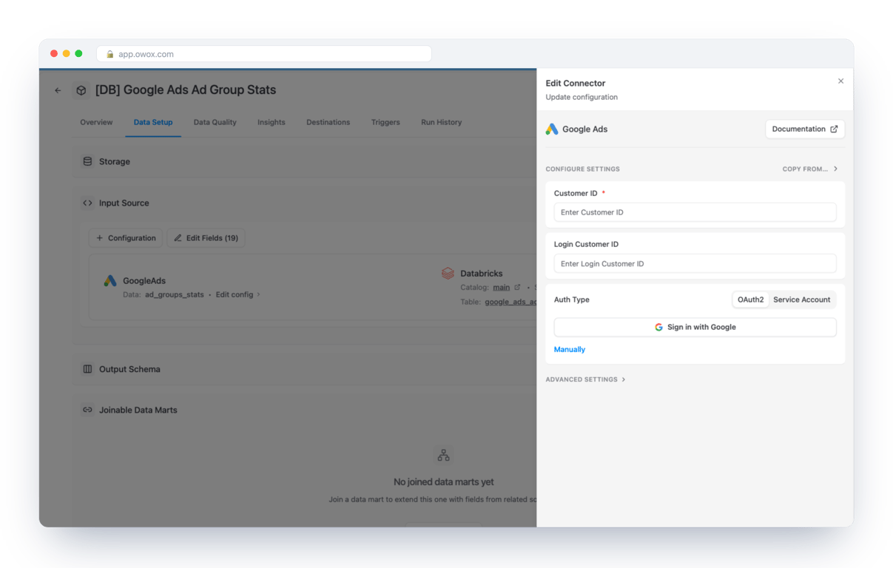
Task: Click the network icon above No joined data marts
Action: click(x=443, y=455)
